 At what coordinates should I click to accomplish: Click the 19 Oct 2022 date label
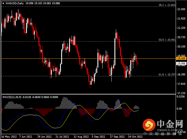click(135, 137)
